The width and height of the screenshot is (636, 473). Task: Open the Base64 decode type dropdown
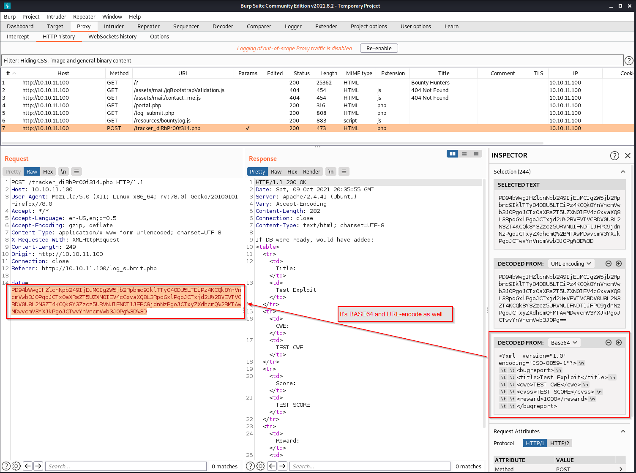(564, 343)
